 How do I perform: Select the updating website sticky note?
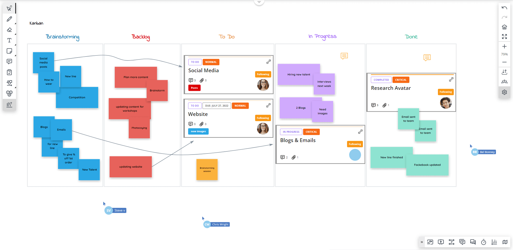(x=131, y=167)
